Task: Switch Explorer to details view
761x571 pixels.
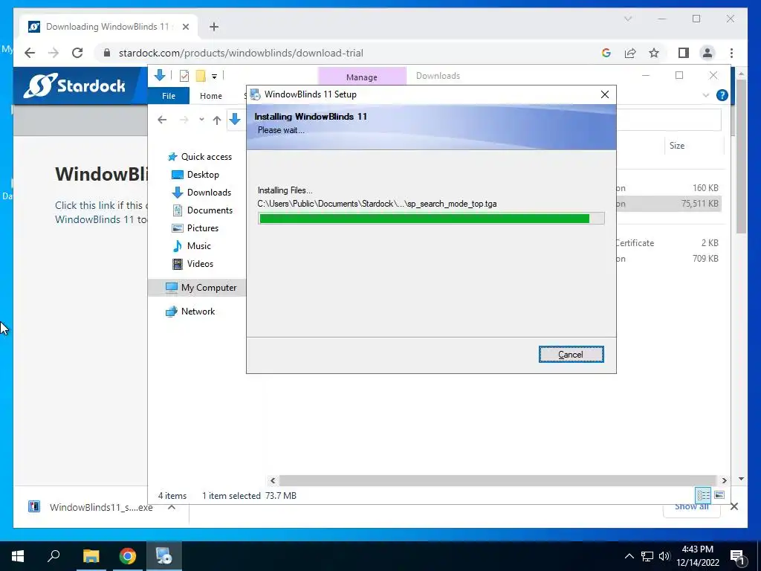Action: pos(703,494)
